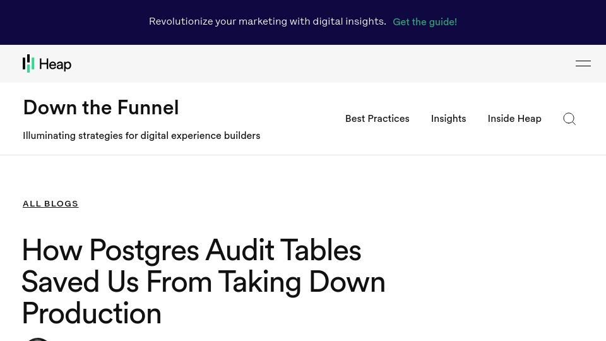606x341 pixels.
Task: Open the hamburger menu
Action: 583,64
